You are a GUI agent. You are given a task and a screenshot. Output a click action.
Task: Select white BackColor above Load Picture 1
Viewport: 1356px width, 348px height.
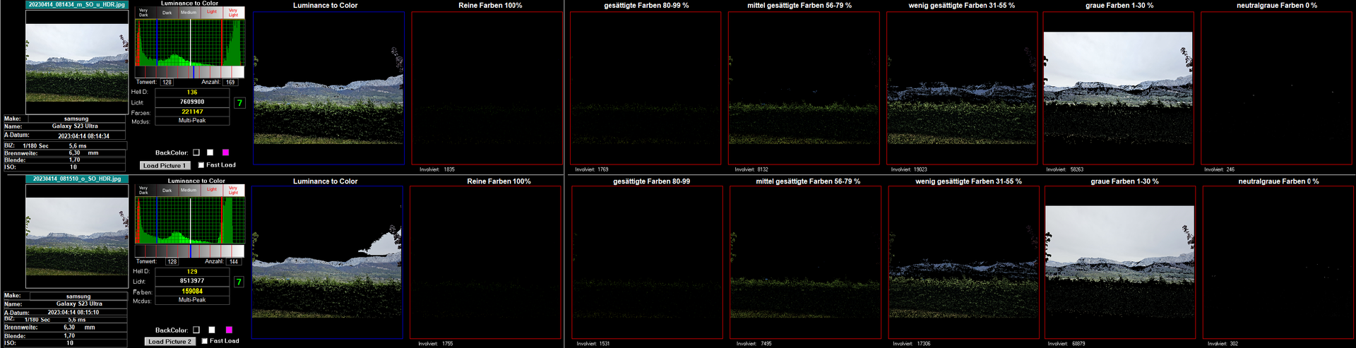click(x=210, y=152)
